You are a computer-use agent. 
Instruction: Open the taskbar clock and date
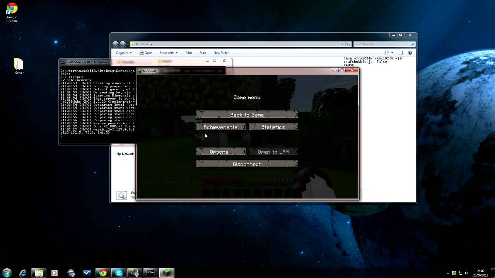pyautogui.click(x=481, y=273)
